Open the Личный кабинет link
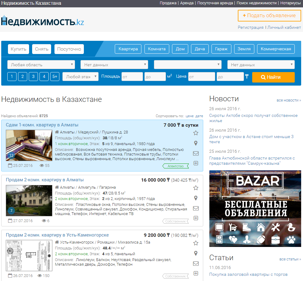 (284, 28)
